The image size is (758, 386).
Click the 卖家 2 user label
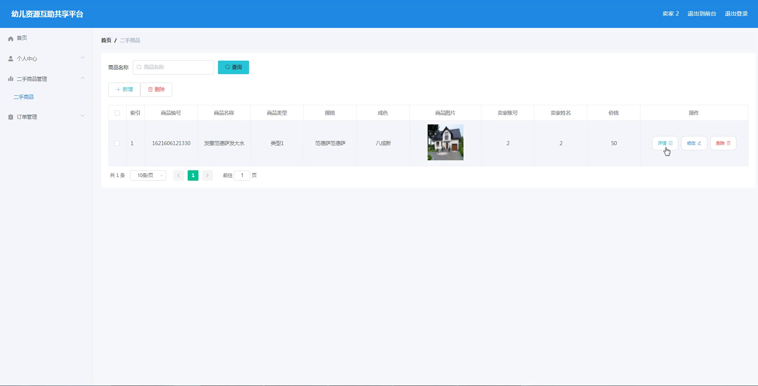[x=671, y=14]
